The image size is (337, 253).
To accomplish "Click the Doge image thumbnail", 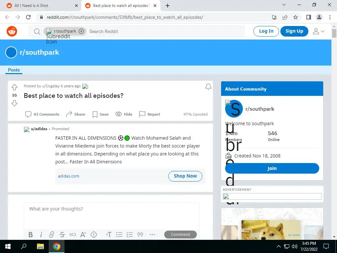I will [271, 230].
